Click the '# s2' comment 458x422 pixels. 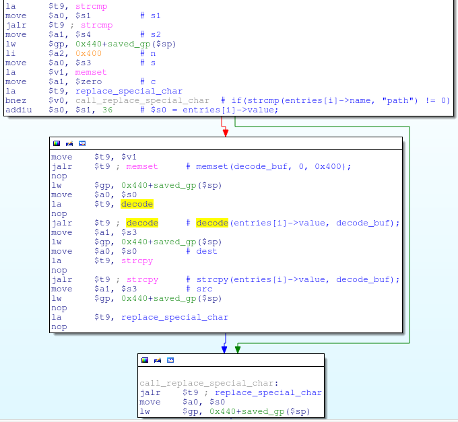point(150,34)
